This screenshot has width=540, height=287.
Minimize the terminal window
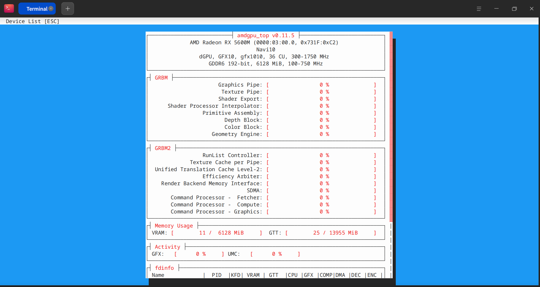(x=497, y=9)
